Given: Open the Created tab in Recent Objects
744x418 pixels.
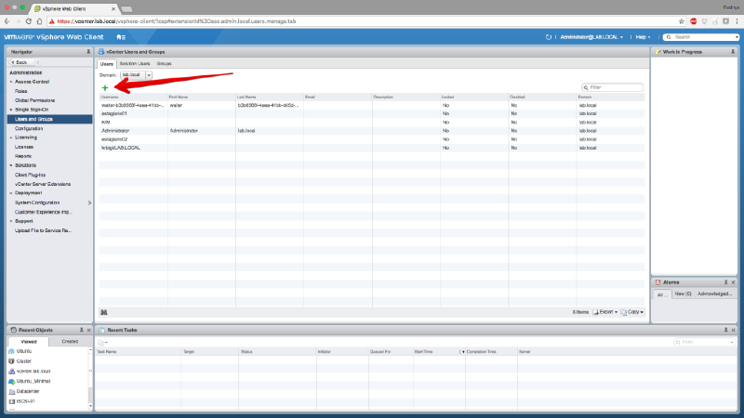Looking at the screenshot, I should coord(70,342).
